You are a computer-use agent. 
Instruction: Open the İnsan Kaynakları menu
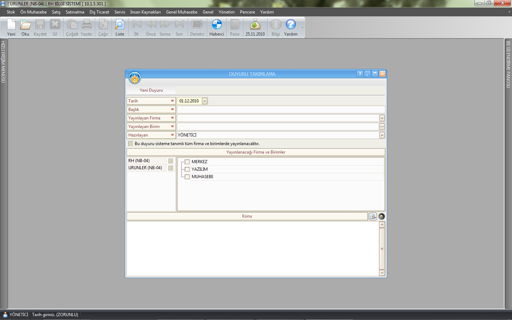145,12
